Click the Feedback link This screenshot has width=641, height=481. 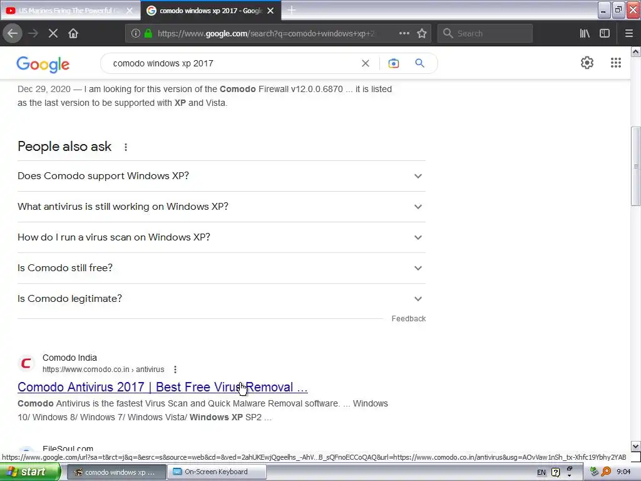408,319
